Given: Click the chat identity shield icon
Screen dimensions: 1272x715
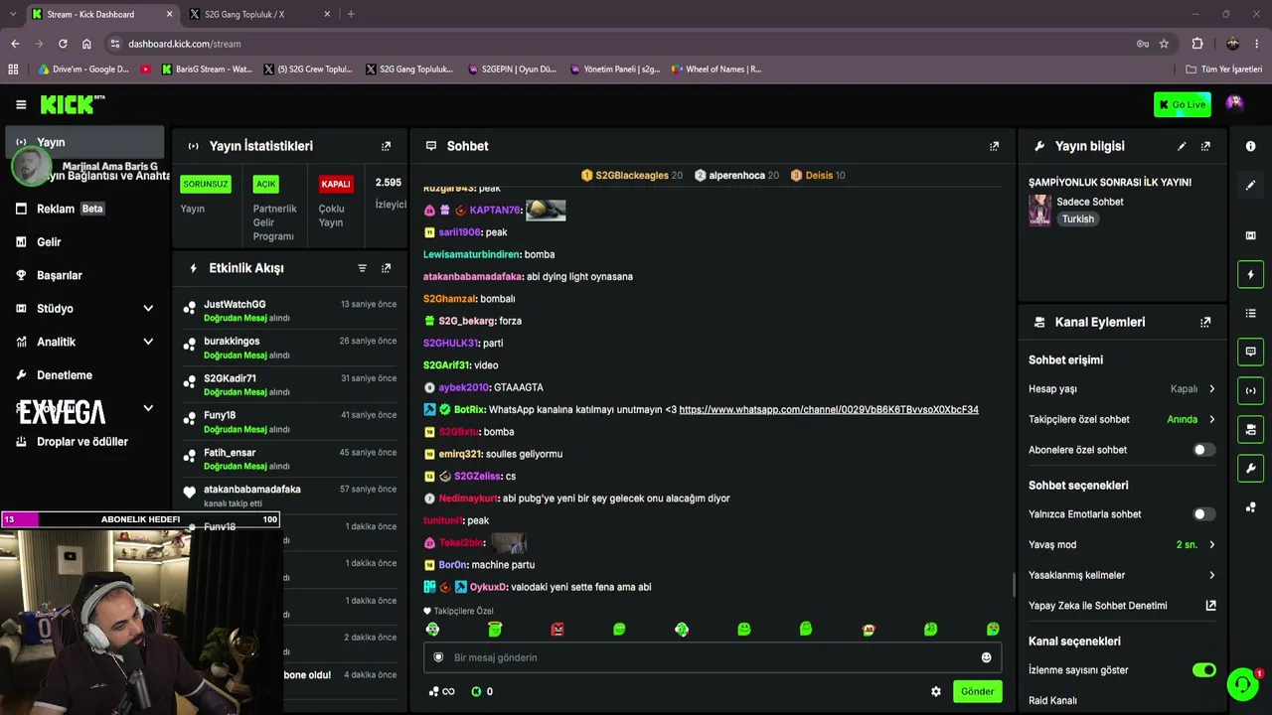Looking at the screenshot, I should (x=438, y=657).
